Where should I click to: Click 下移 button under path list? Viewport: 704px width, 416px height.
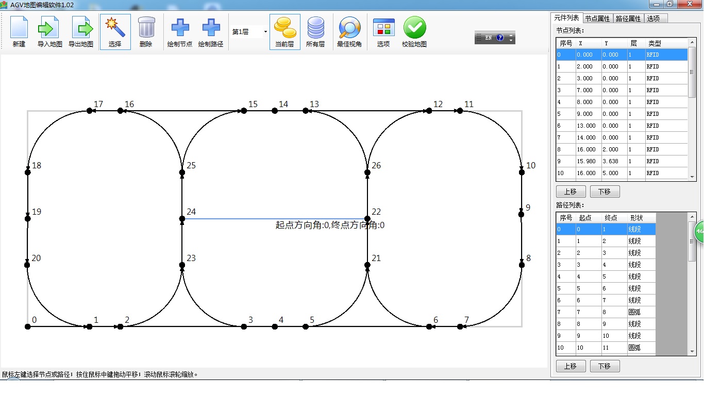[605, 366]
